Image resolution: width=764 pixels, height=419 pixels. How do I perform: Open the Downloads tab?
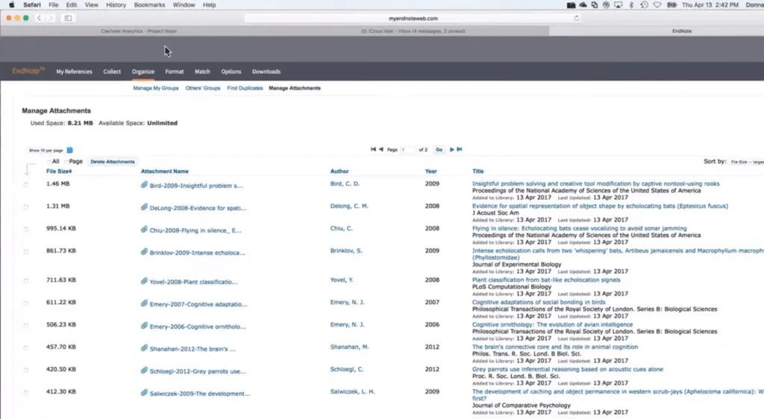pyautogui.click(x=266, y=72)
